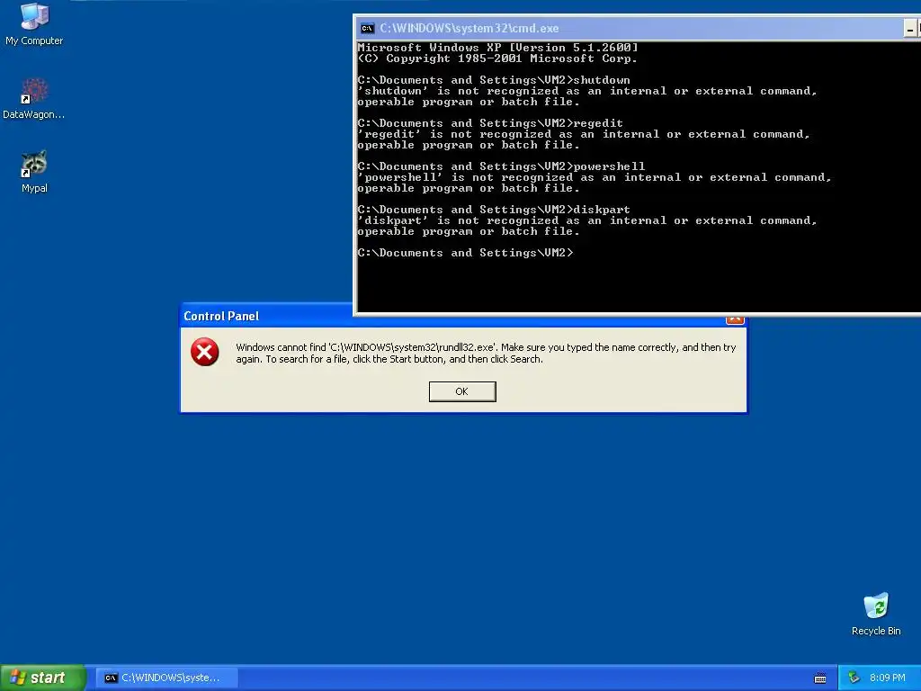Click the on-screen keyboard tray icon
The width and height of the screenshot is (921, 691).
tap(820, 678)
